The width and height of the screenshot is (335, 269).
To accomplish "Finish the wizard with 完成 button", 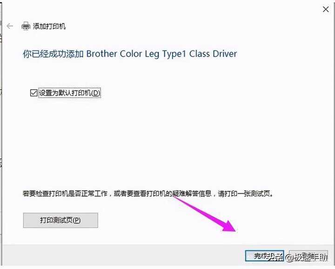I will [264, 256].
